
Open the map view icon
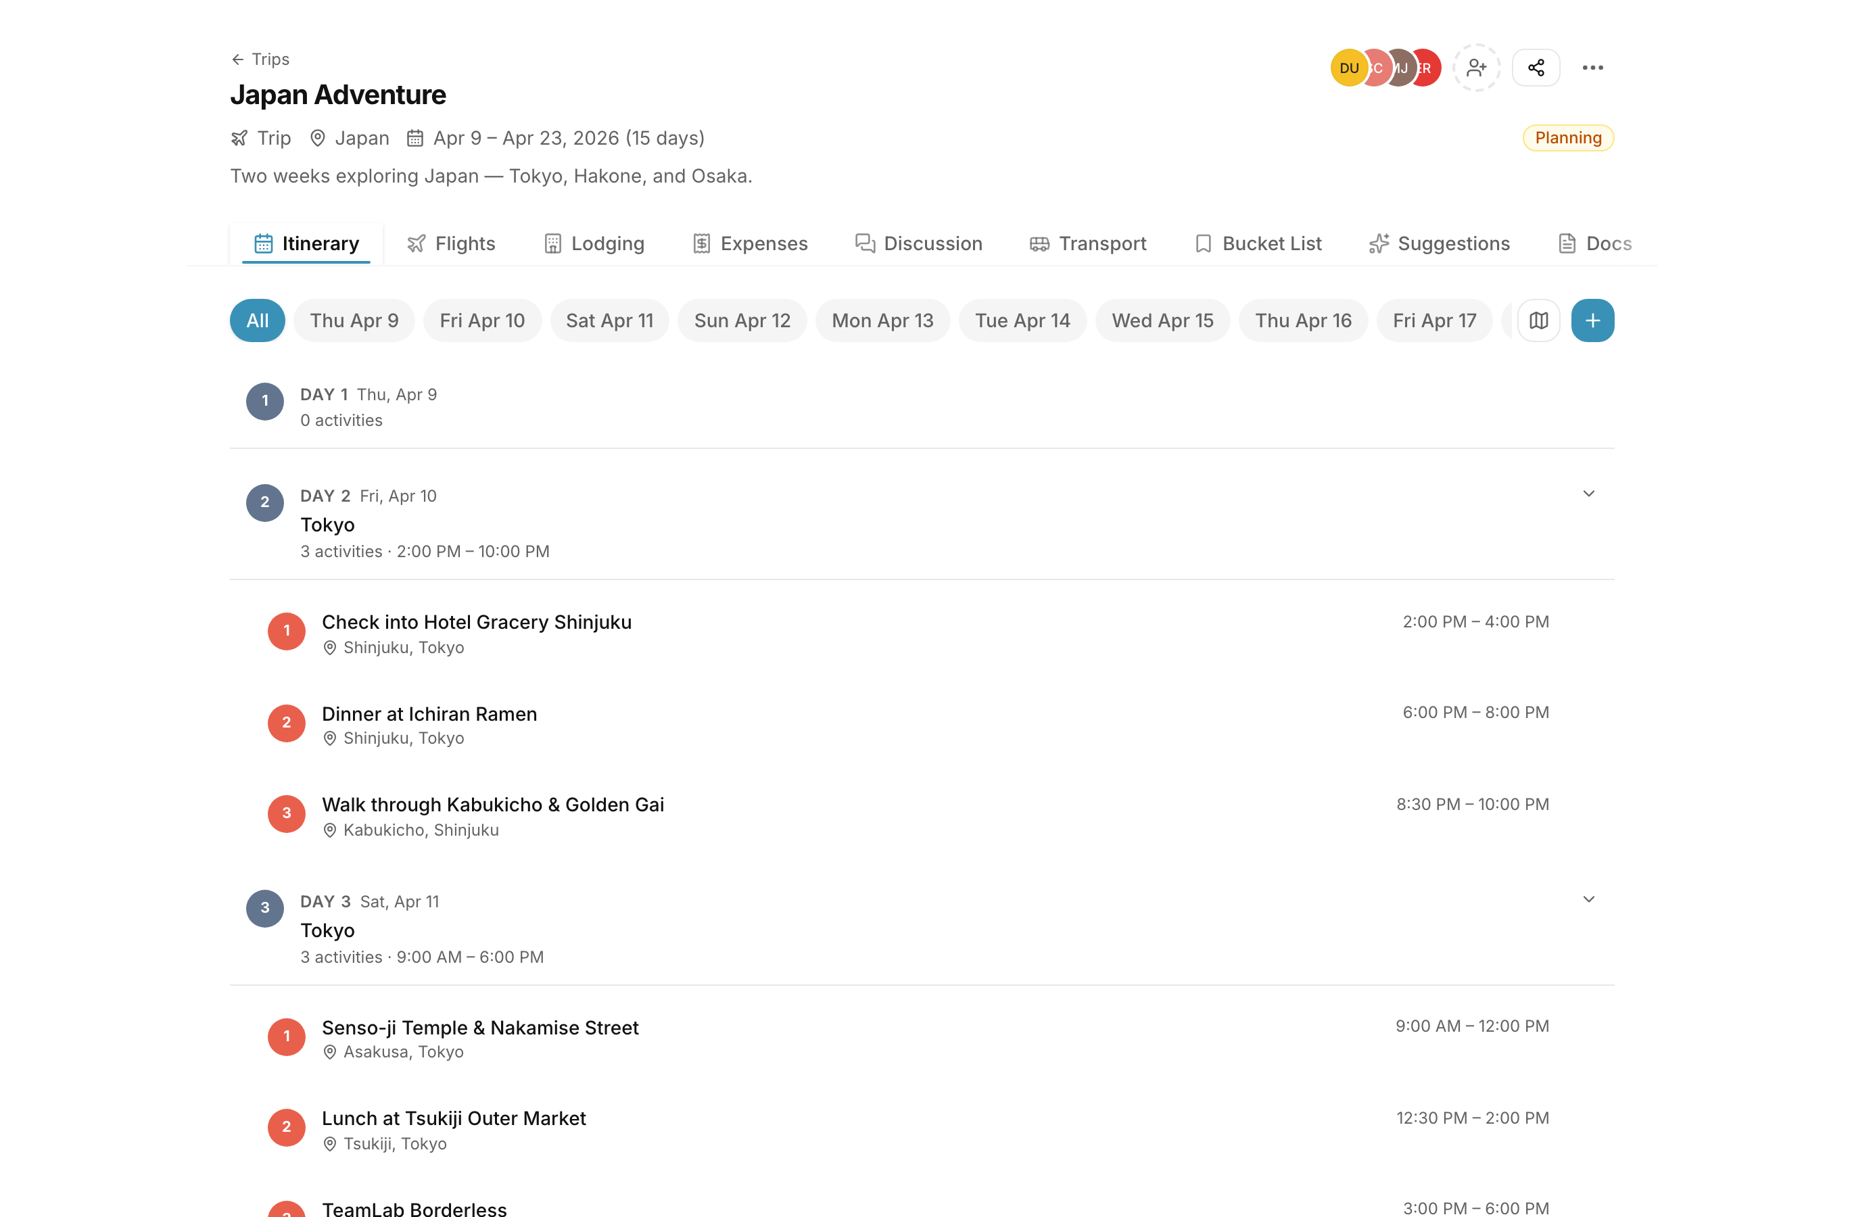click(x=1538, y=320)
